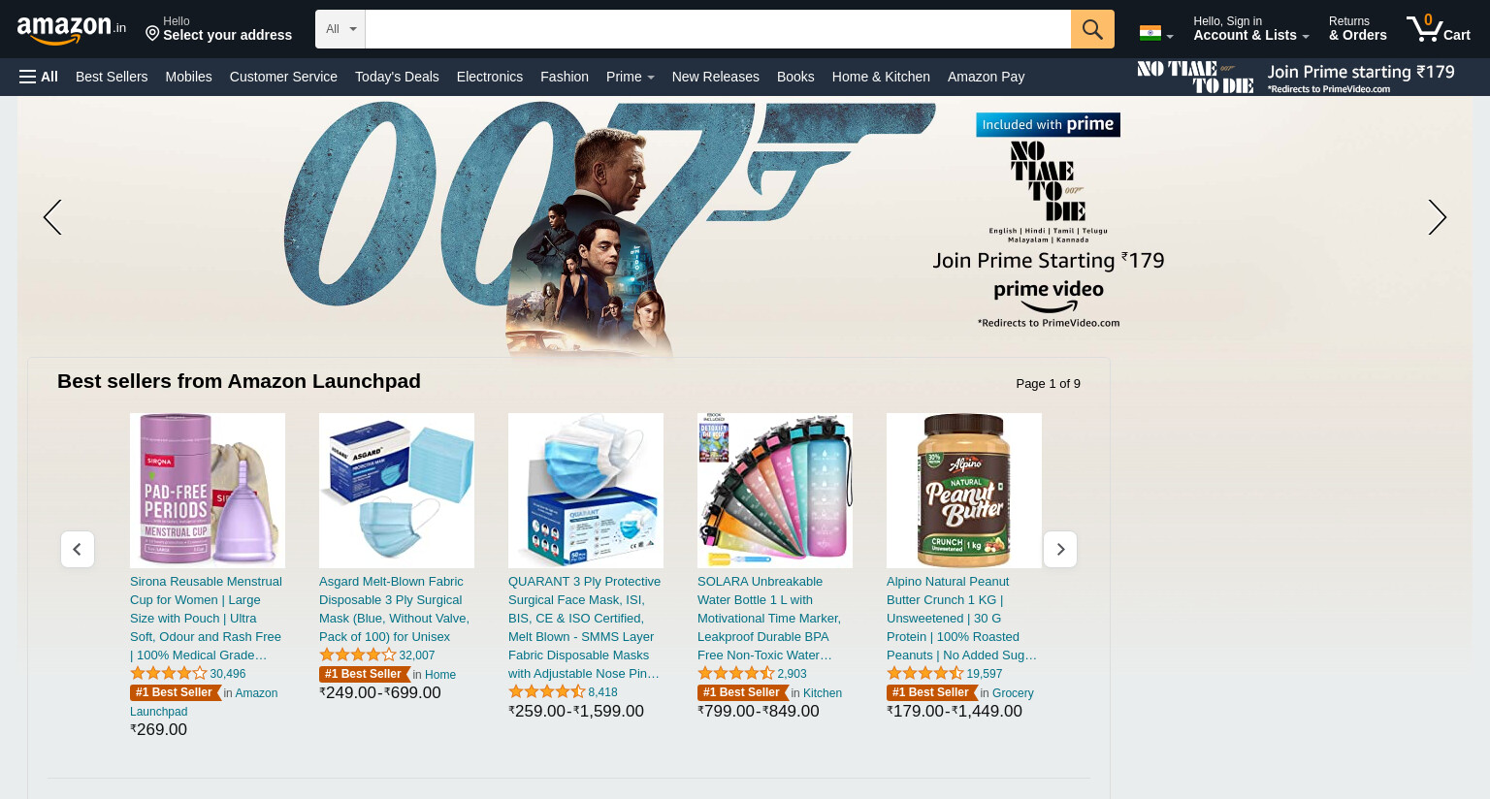This screenshot has height=799, width=1490.
Task: Show previous Launchpad best sellers page
Action: coord(78,550)
